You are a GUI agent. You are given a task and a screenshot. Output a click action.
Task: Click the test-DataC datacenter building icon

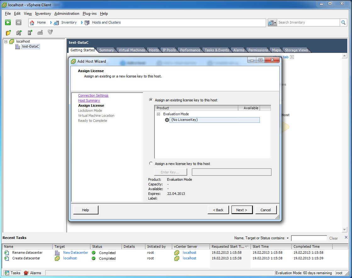click(x=18, y=47)
